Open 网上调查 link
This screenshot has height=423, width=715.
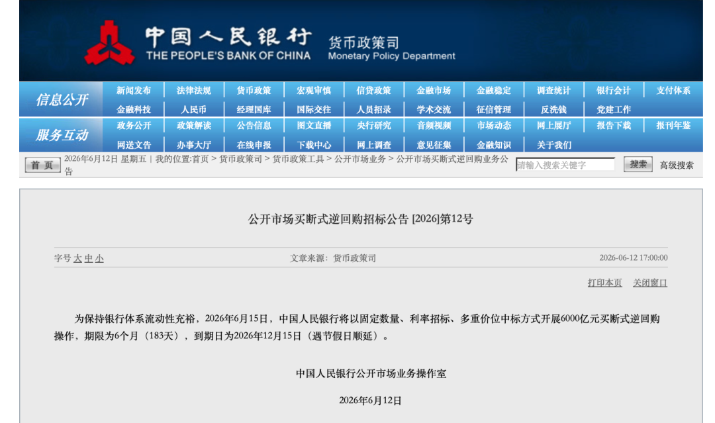coord(374,146)
